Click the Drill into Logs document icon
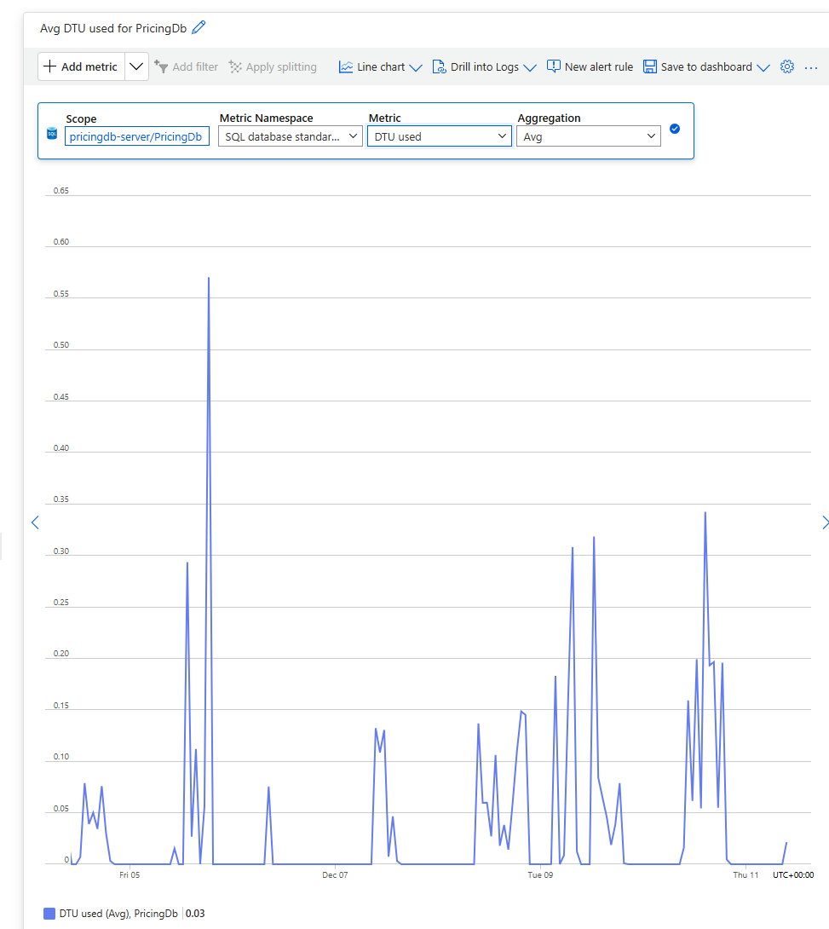The image size is (829, 929). [x=440, y=66]
